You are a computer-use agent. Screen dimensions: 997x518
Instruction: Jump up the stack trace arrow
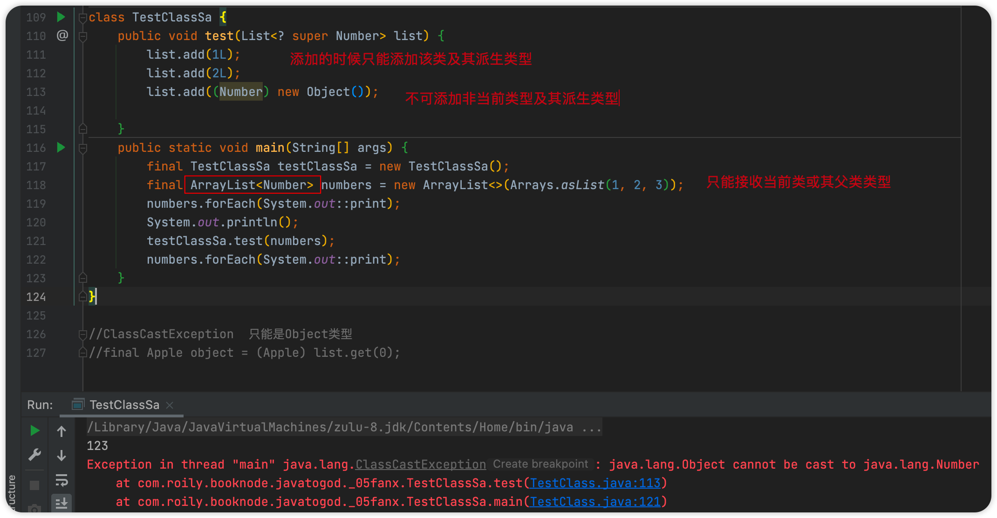61,431
